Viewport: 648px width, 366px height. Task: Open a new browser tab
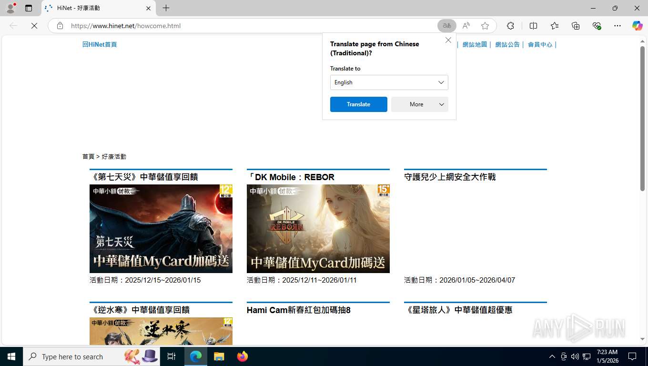pos(166,8)
